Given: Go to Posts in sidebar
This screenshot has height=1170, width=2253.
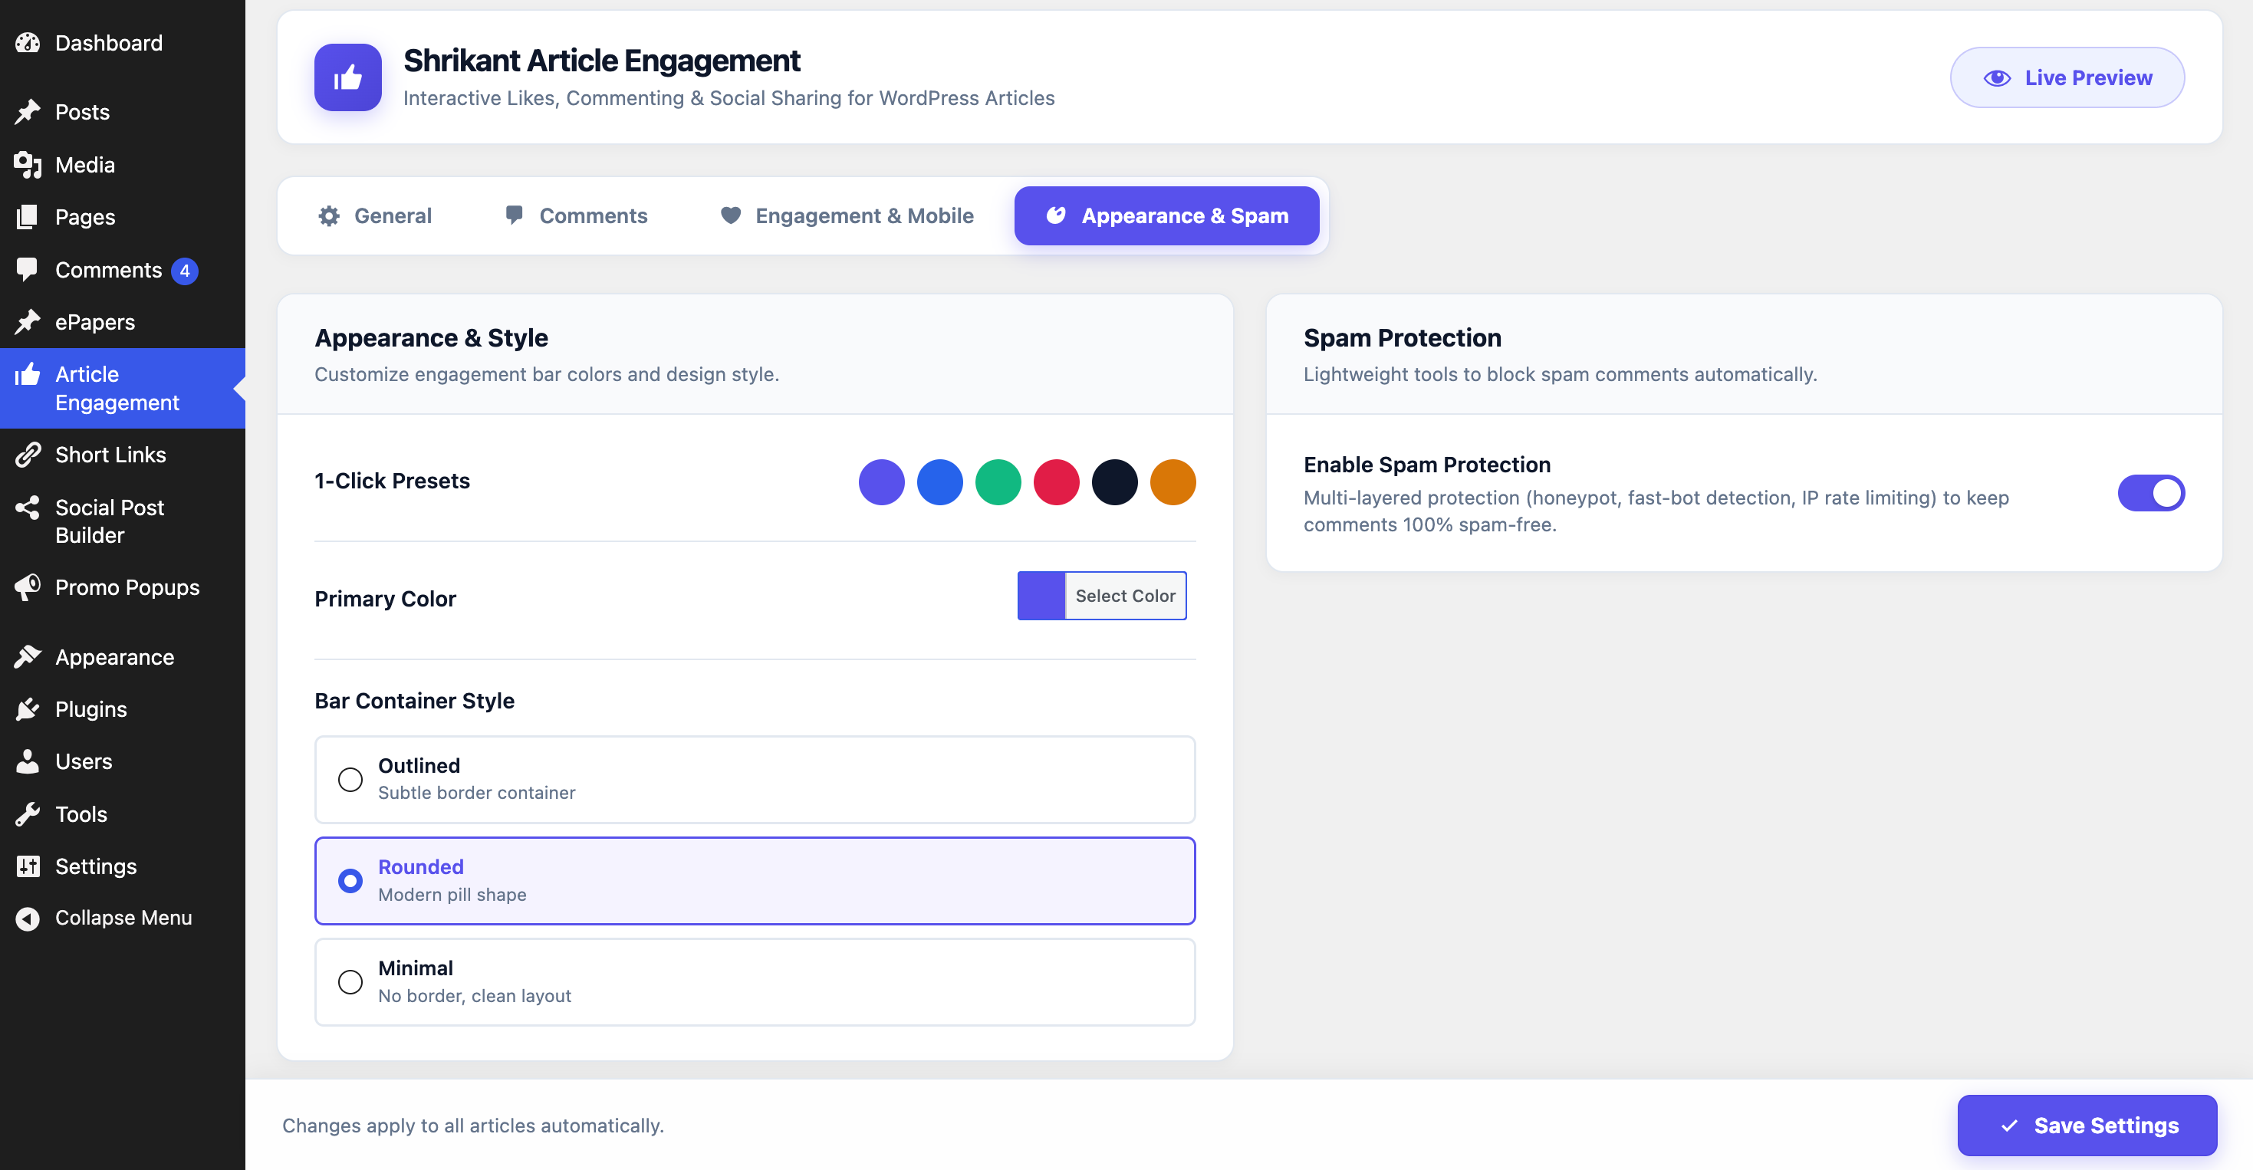Looking at the screenshot, I should [x=123, y=112].
